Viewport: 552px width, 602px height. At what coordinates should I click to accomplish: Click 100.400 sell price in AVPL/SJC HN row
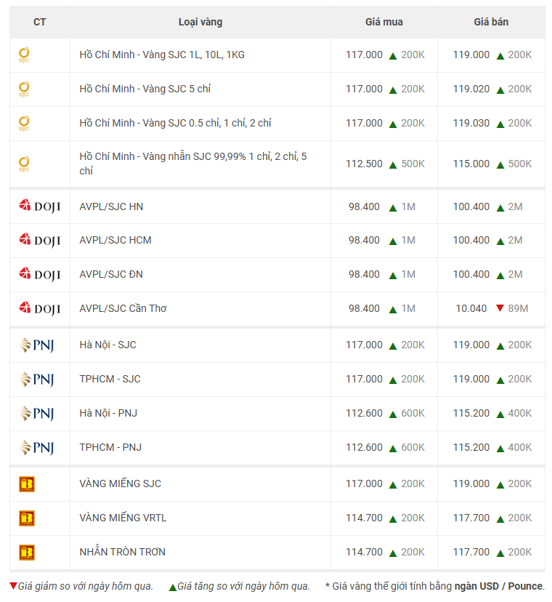pos(471,206)
